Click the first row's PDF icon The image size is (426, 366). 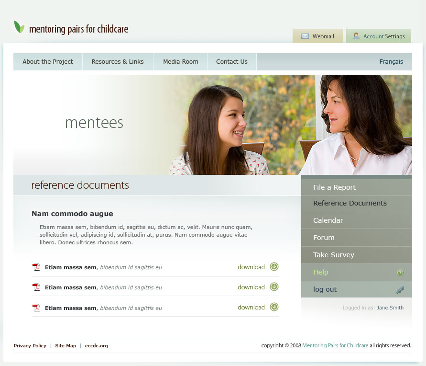pyautogui.click(x=36, y=267)
